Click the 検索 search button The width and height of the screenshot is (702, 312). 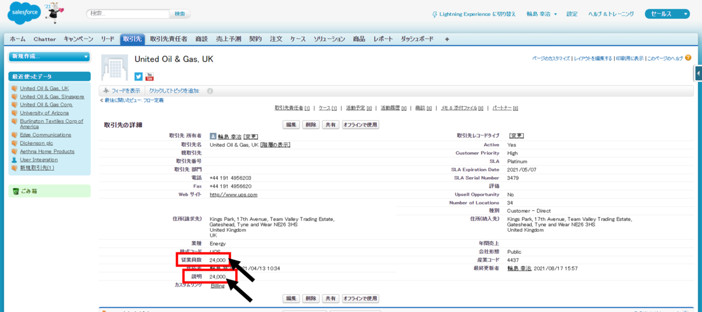pos(180,13)
